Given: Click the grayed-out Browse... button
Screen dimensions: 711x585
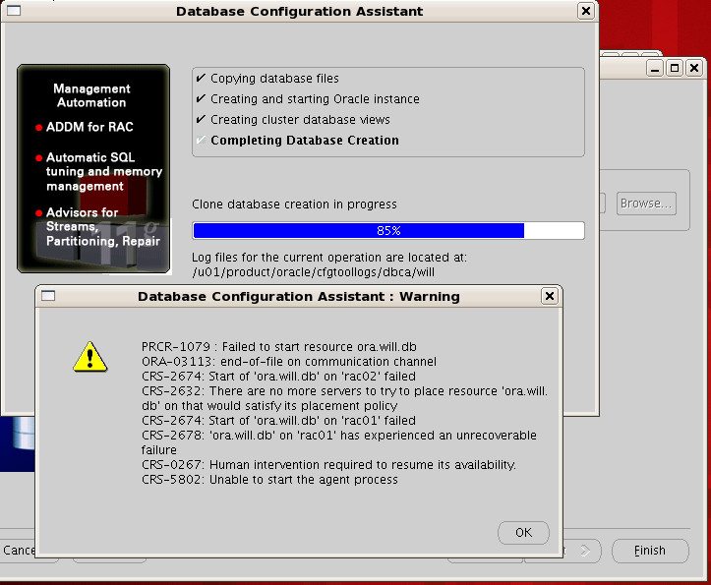Looking at the screenshot, I should point(646,204).
